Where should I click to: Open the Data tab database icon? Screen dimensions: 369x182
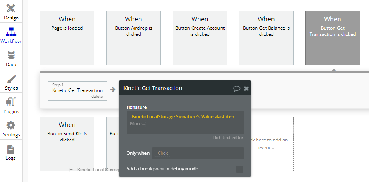pos(11,55)
